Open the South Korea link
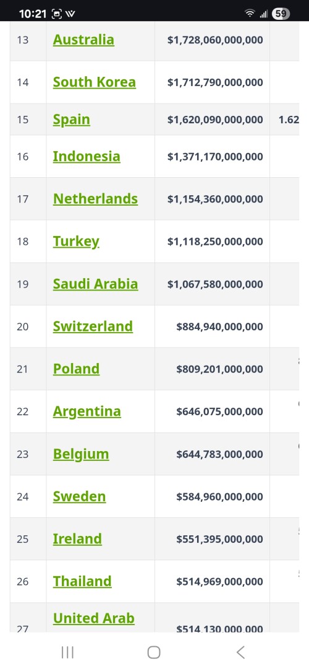 [95, 82]
